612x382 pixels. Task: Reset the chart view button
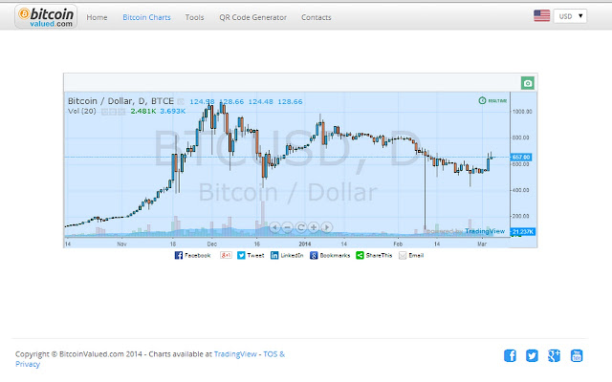point(301,227)
